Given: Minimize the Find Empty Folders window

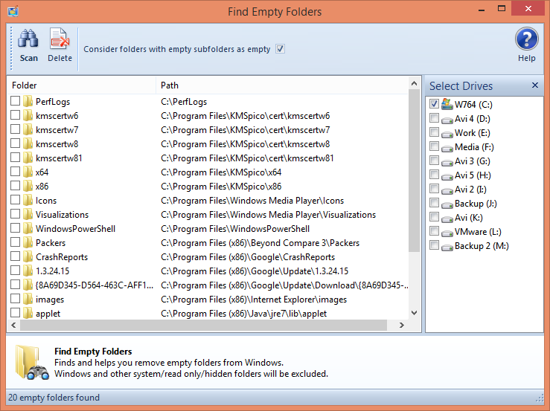Looking at the screenshot, I should point(482,9).
